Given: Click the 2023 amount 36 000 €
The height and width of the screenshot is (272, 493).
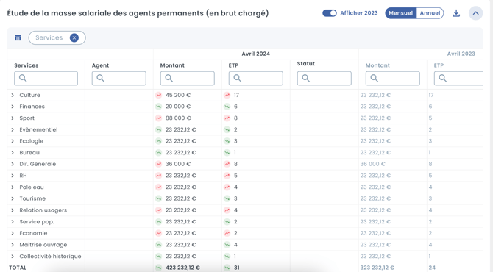Looking at the screenshot, I should point(372,164).
